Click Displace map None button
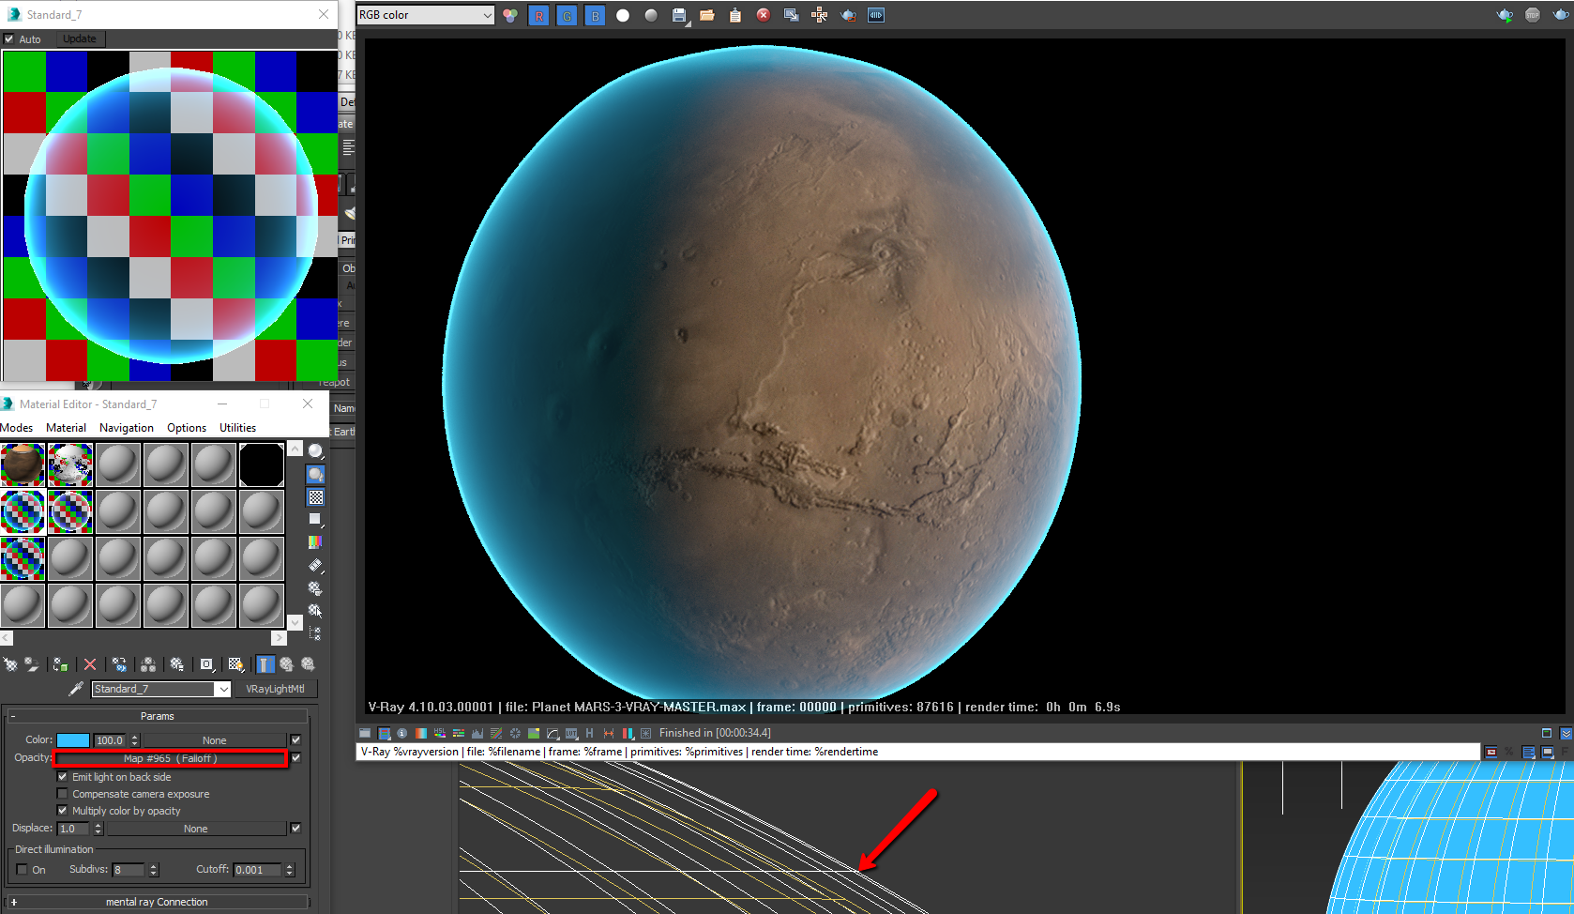The image size is (1574, 914). tap(196, 829)
